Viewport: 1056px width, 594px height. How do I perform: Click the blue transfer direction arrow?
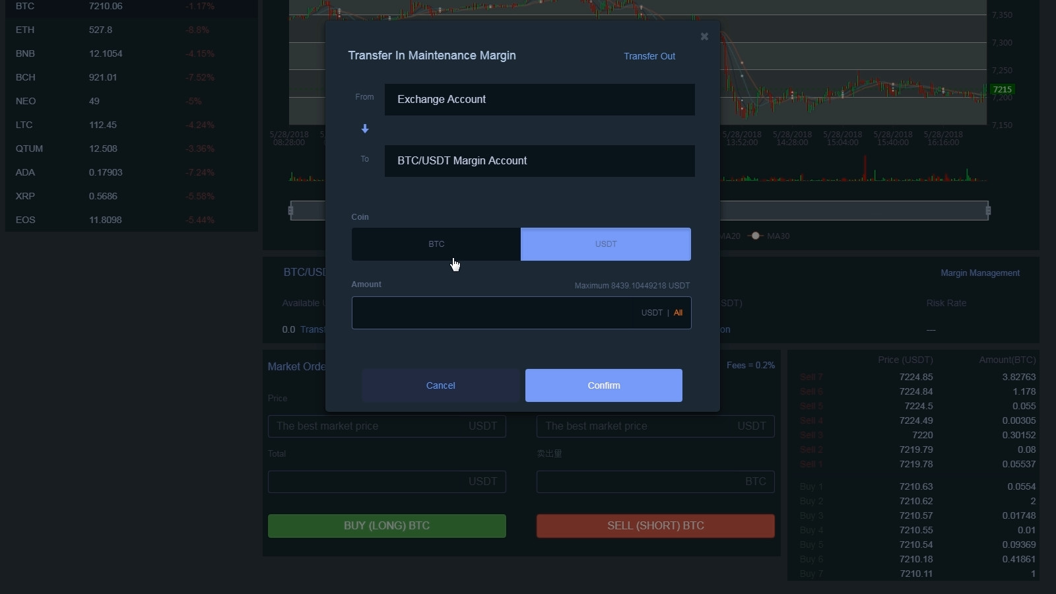point(365,129)
